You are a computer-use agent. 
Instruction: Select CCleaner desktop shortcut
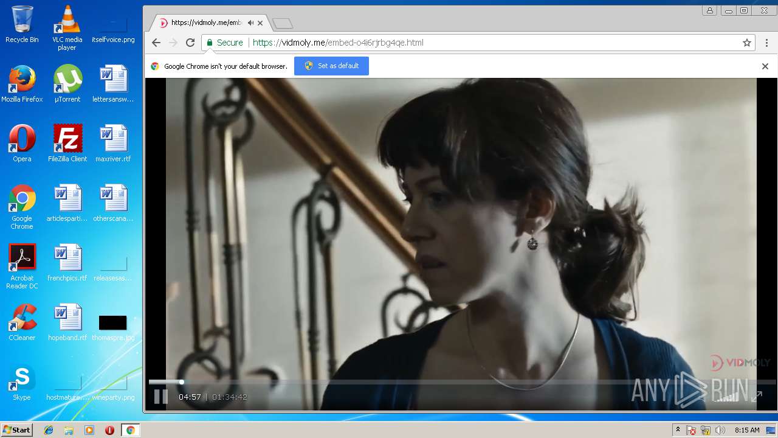[x=22, y=322]
